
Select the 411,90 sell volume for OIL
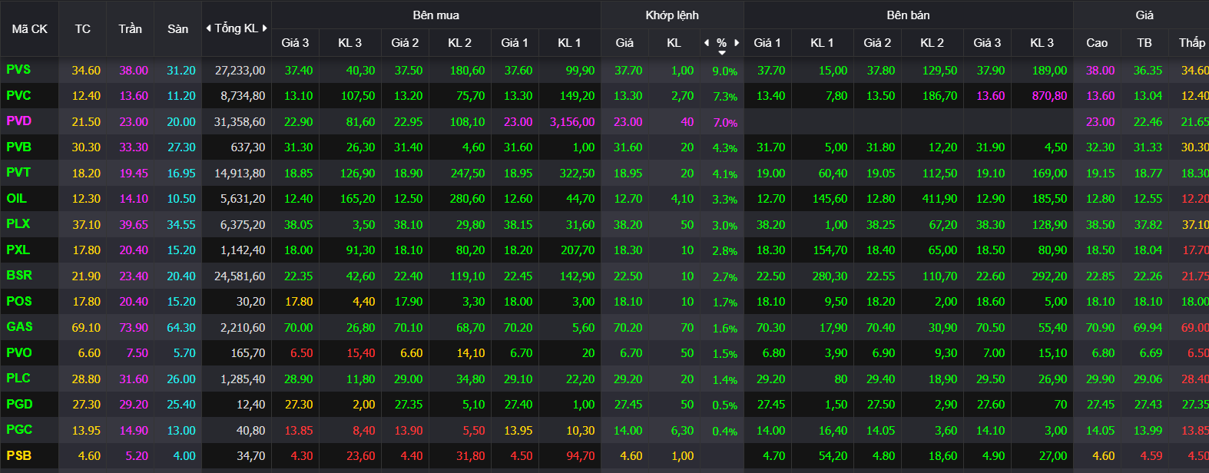[939, 199]
